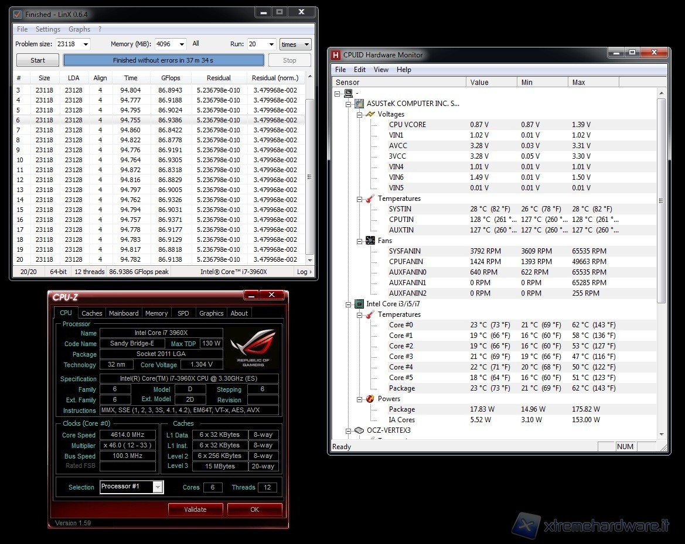This screenshot has height=544, width=685.
Task: Open the Problem size dropdown
Action: [x=86, y=45]
